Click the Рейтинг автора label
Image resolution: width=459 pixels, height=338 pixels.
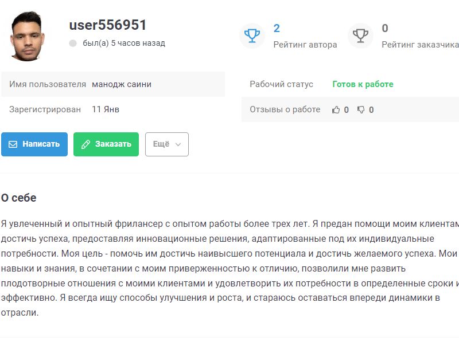[x=305, y=45]
